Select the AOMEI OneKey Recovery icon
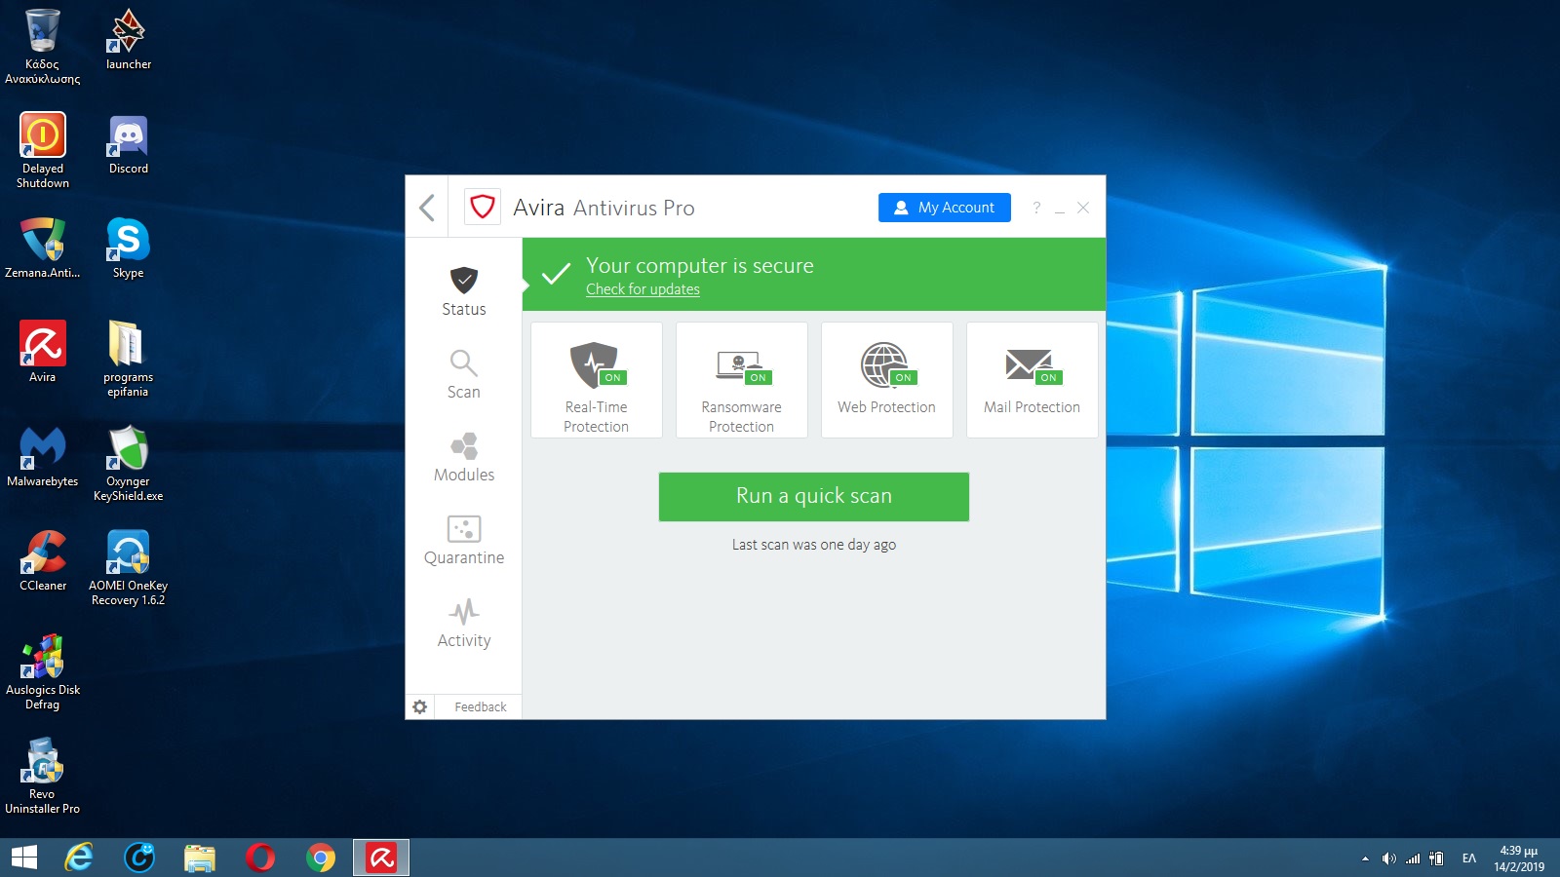The image size is (1560, 877). pyautogui.click(x=129, y=568)
